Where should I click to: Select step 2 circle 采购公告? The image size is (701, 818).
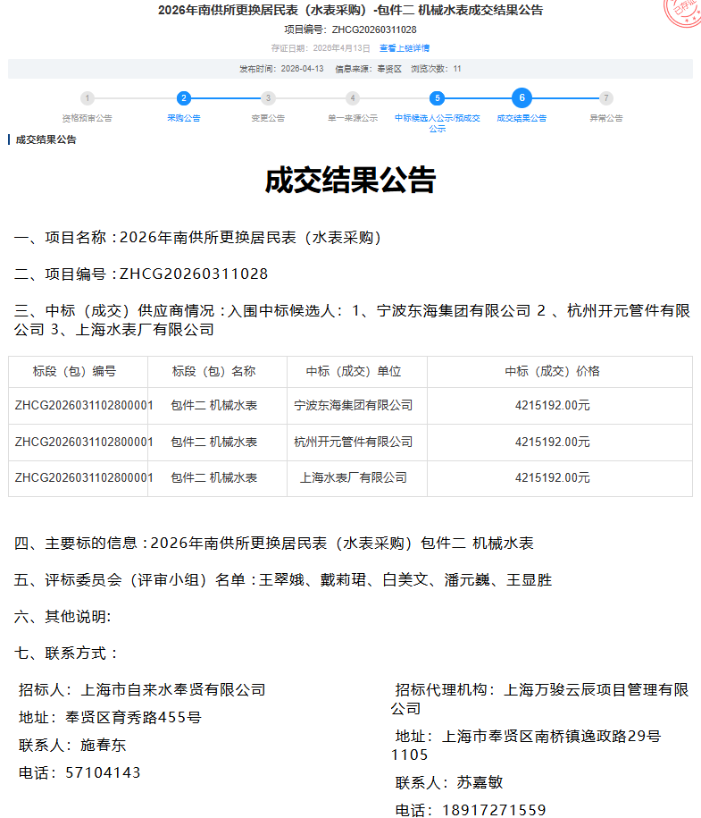pyautogui.click(x=183, y=98)
